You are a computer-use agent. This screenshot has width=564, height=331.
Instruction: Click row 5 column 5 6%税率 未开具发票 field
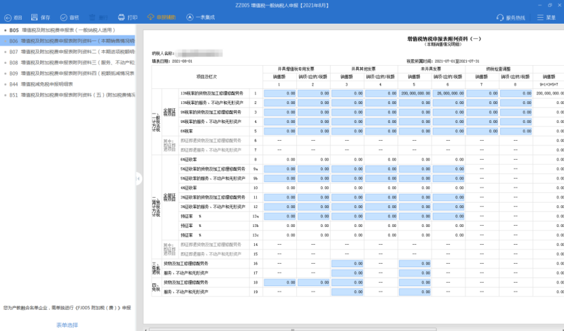pyautogui.click(x=415, y=131)
